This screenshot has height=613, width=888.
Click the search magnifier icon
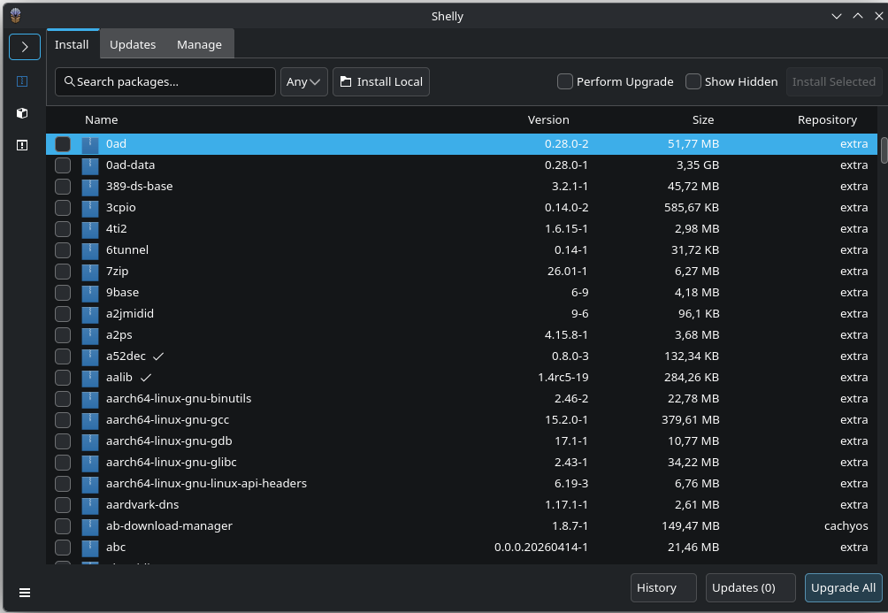pyautogui.click(x=69, y=81)
